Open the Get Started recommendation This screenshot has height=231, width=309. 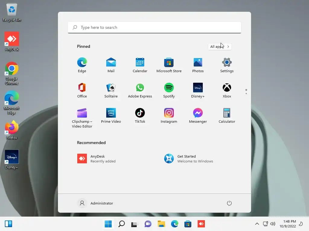(189, 159)
